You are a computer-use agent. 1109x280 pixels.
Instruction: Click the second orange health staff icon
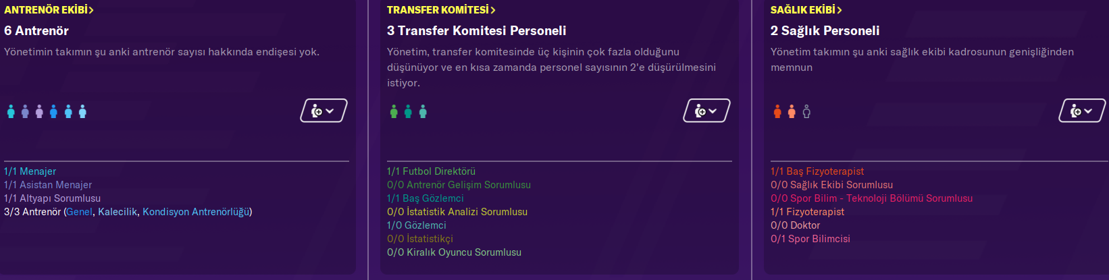tap(792, 111)
